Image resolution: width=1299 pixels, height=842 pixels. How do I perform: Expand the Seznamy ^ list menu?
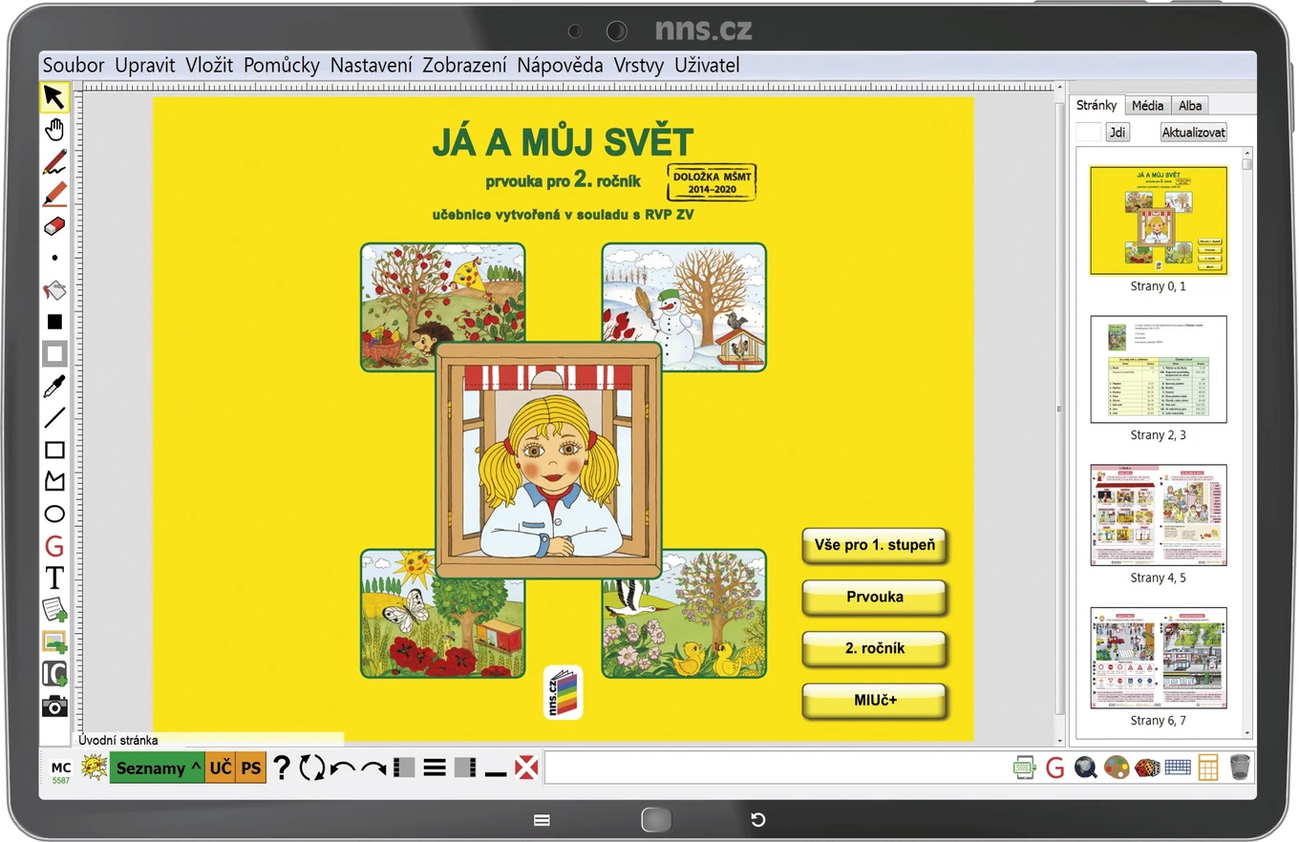[x=158, y=768]
